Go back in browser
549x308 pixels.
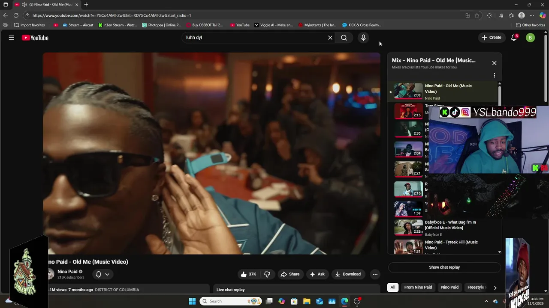[x=6, y=15]
